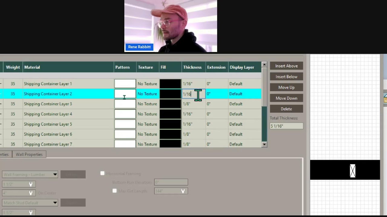This screenshot has height=217, width=387.
Task: Move the selected layer up
Action: (x=286, y=87)
